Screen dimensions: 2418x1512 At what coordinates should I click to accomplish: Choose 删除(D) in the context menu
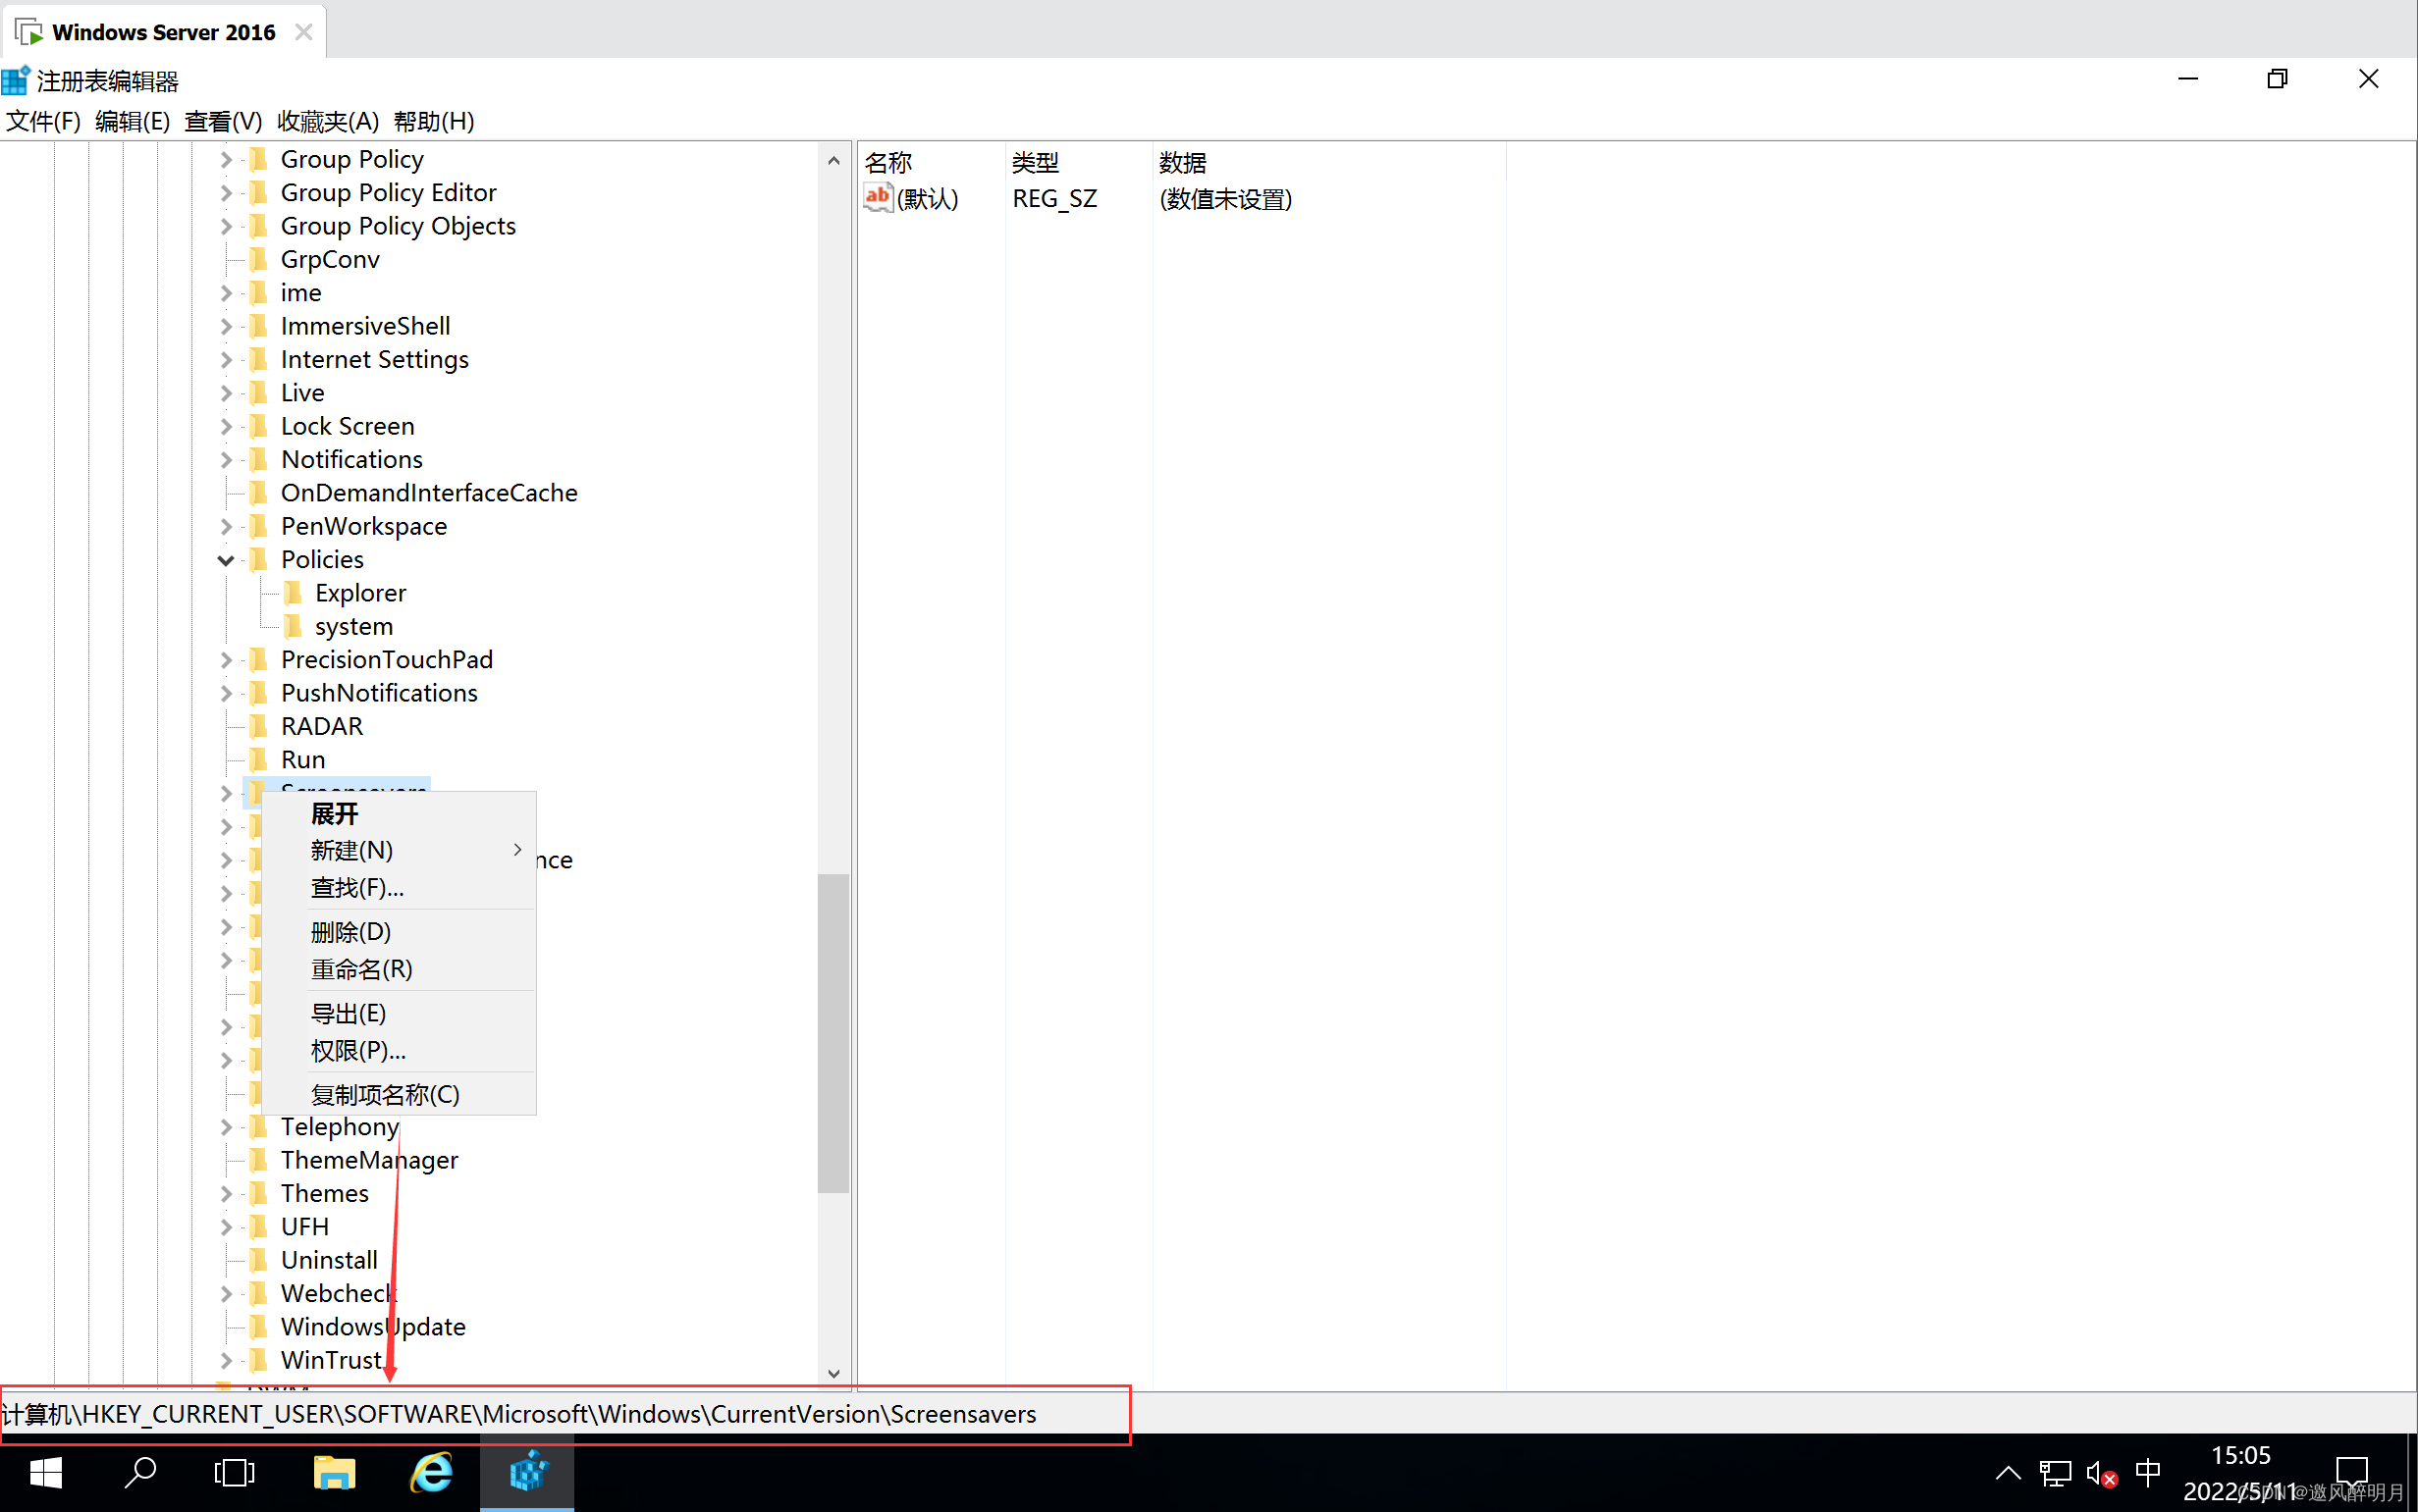coord(399,932)
